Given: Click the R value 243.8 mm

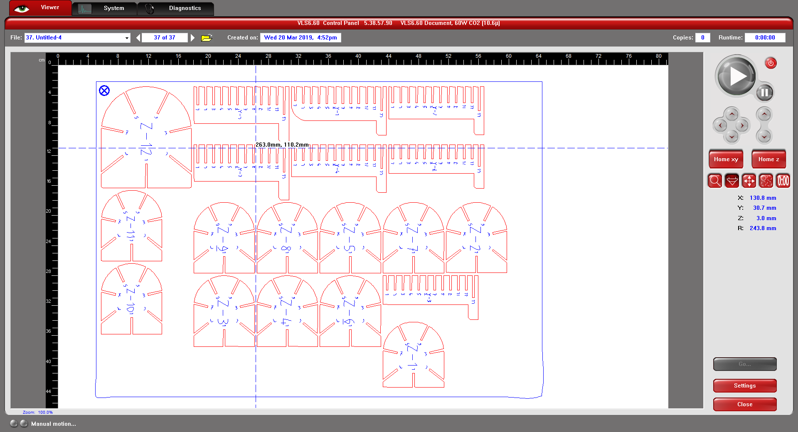Looking at the screenshot, I should tap(763, 228).
